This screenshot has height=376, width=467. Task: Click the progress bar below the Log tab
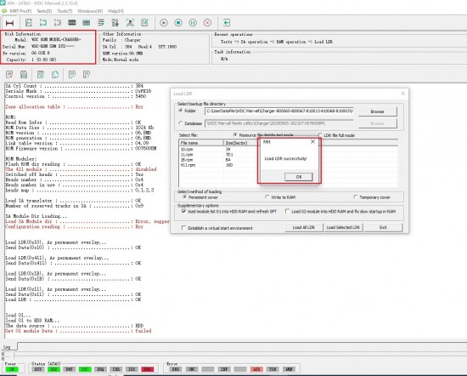click(240, 354)
